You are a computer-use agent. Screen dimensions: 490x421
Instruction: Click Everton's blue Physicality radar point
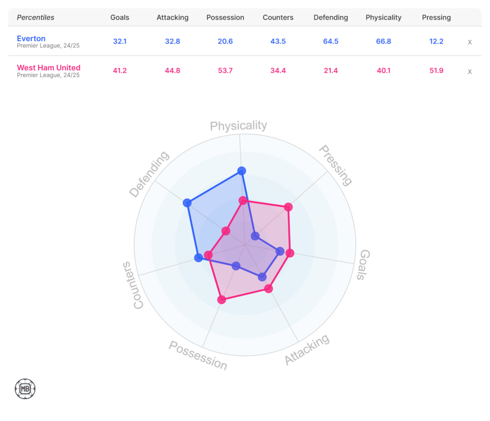(x=242, y=171)
